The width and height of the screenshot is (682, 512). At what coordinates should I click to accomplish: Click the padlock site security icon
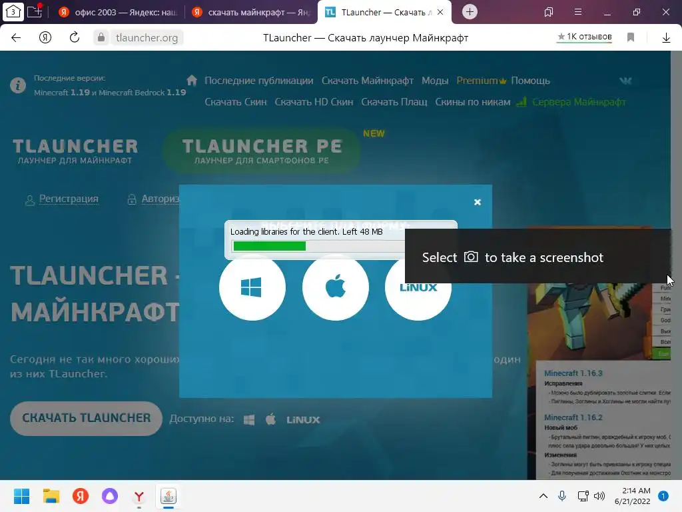(101, 37)
